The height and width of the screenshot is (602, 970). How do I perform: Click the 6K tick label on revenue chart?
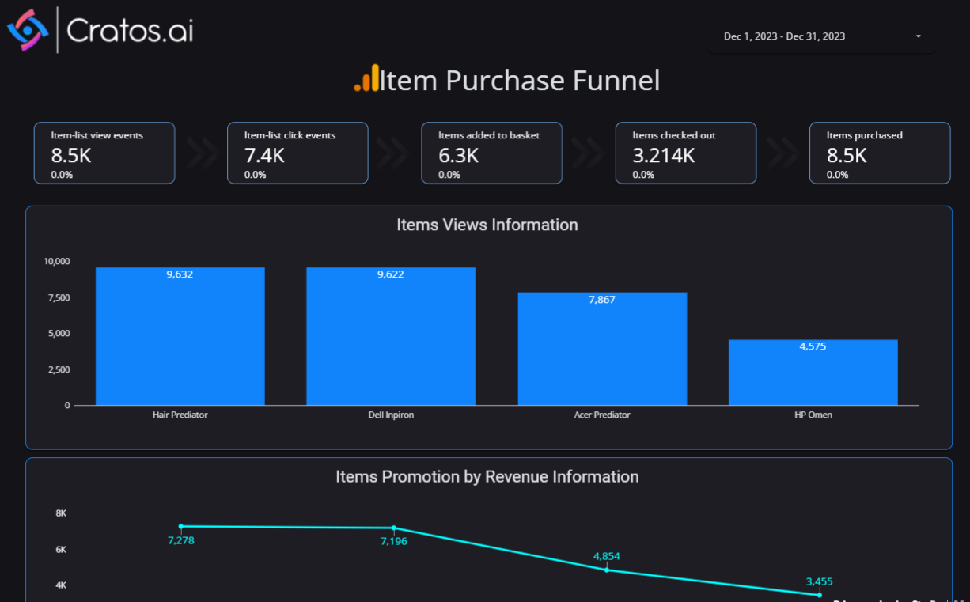(x=61, y=550)
